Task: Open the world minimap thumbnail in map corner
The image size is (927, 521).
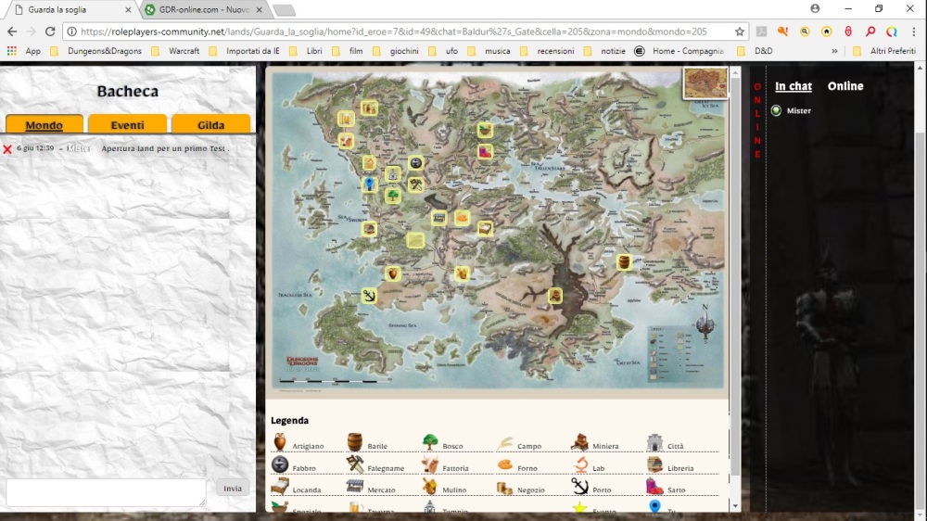Action: [705, 83]
